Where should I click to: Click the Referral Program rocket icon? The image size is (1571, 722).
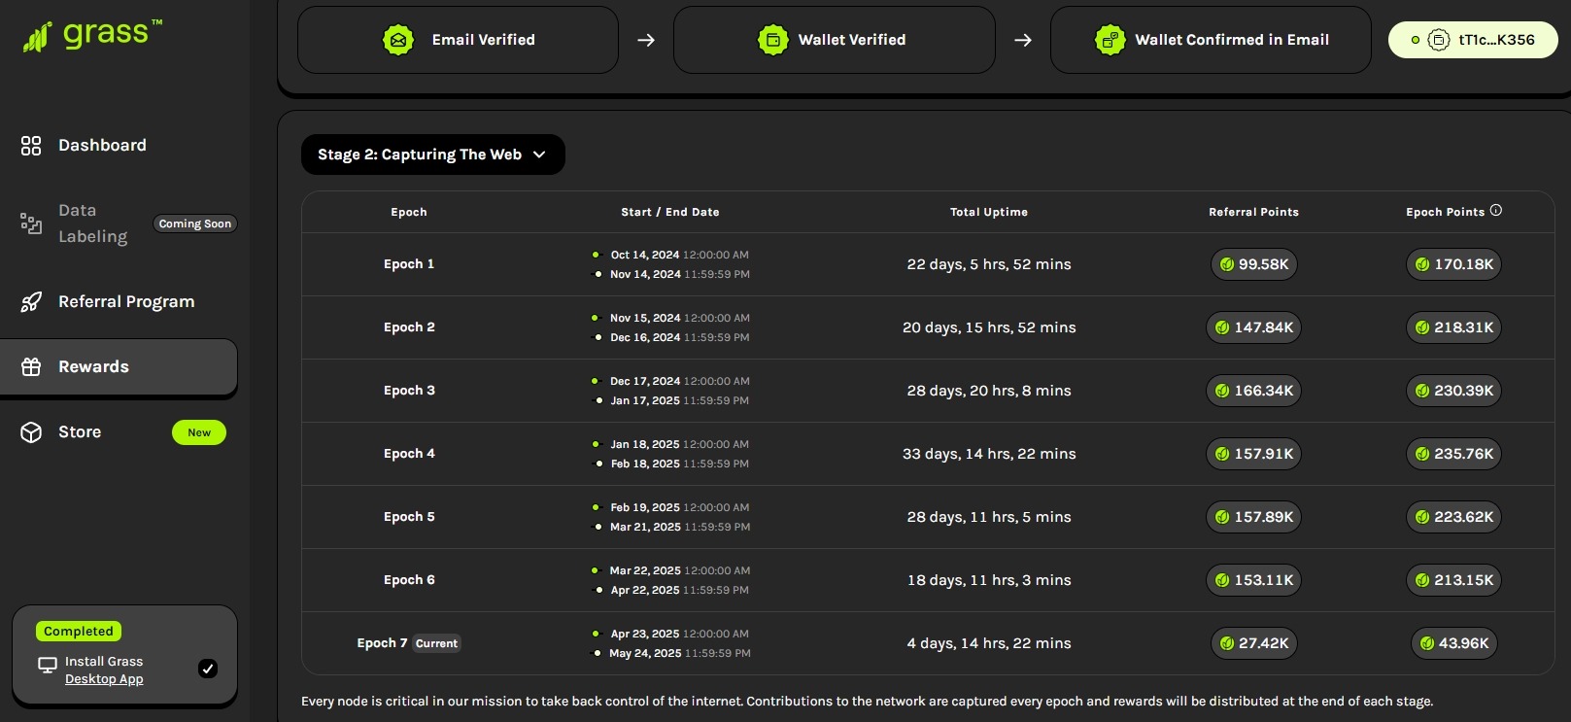(31, 302)
